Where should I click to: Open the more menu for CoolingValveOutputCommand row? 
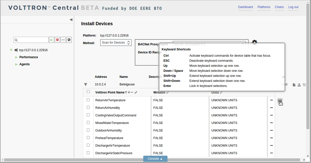(x=271, y=115)
